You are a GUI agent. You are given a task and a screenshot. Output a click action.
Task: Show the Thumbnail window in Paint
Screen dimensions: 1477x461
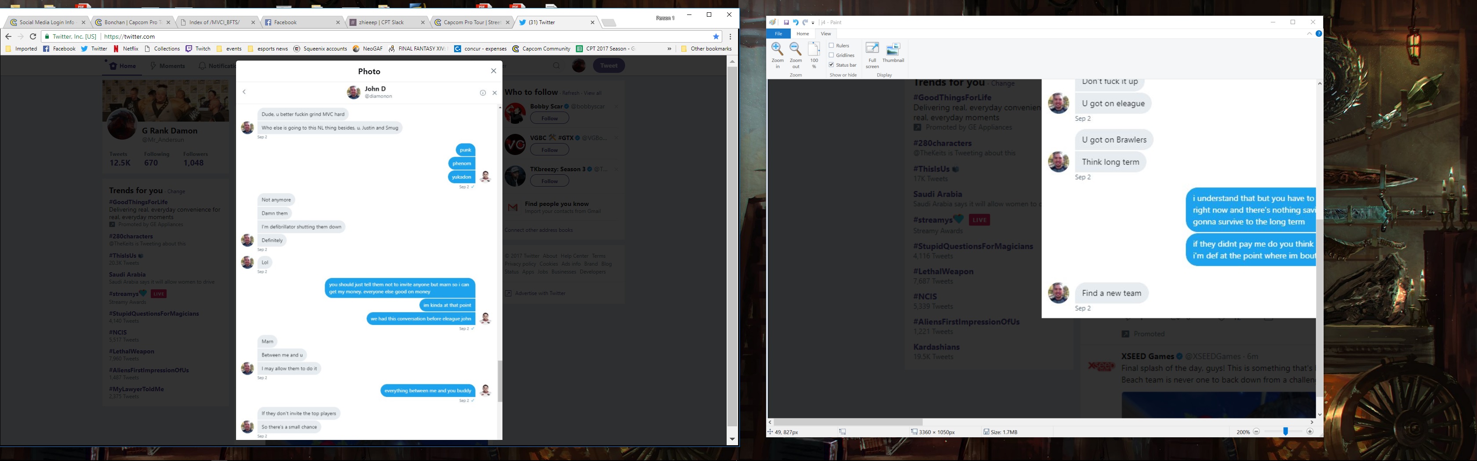tap(893, 53)
